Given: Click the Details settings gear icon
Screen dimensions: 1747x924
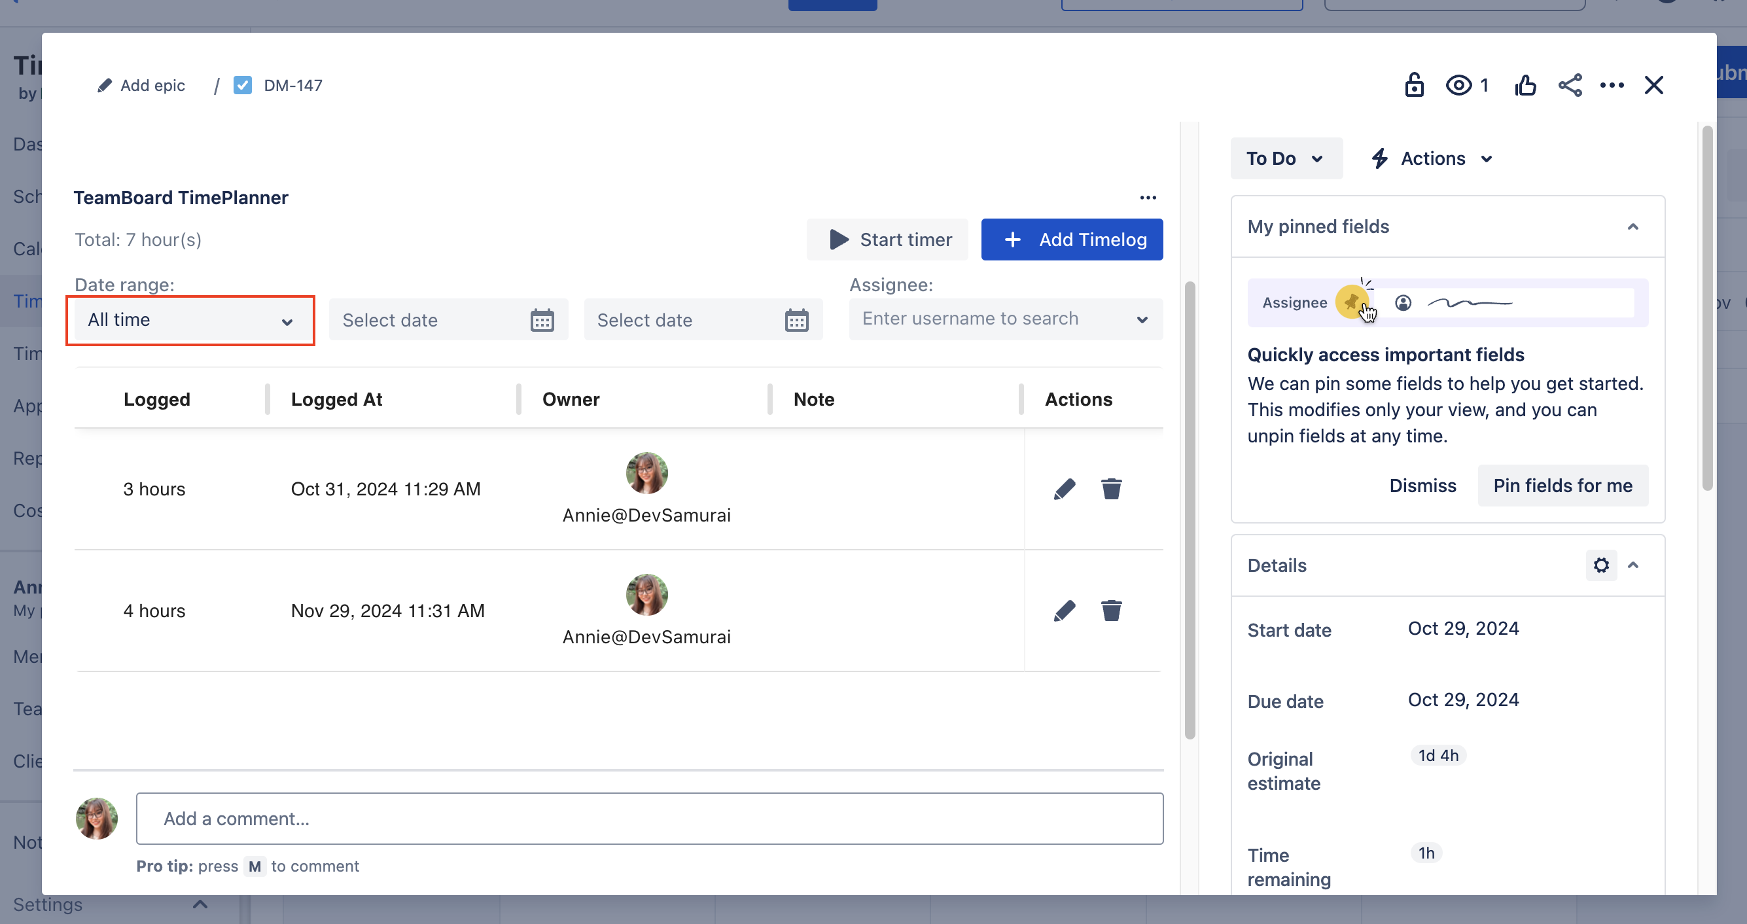Looking at the screenshot, I should 1600,565.
